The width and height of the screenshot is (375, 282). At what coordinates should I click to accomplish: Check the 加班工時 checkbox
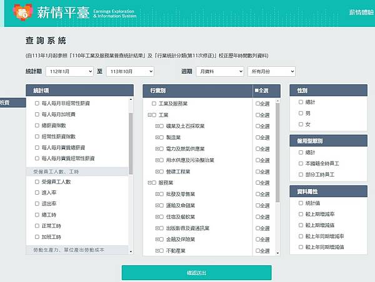(x=37, y=237)
